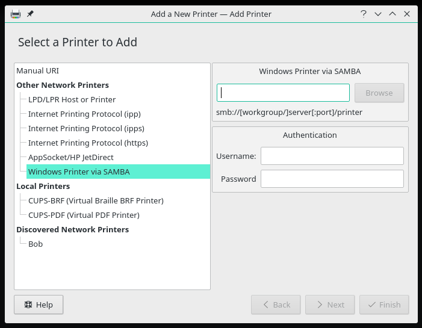Maximize the Add Printer window
422x328 pixels.
pyautogui.click(x=393, y=14)
